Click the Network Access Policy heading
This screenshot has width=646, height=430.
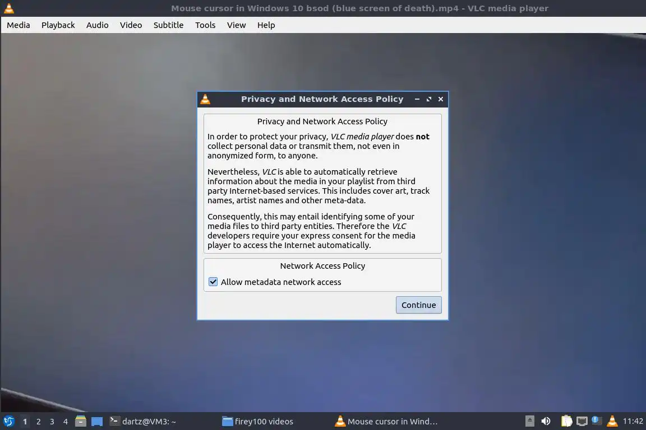[322, 266]
